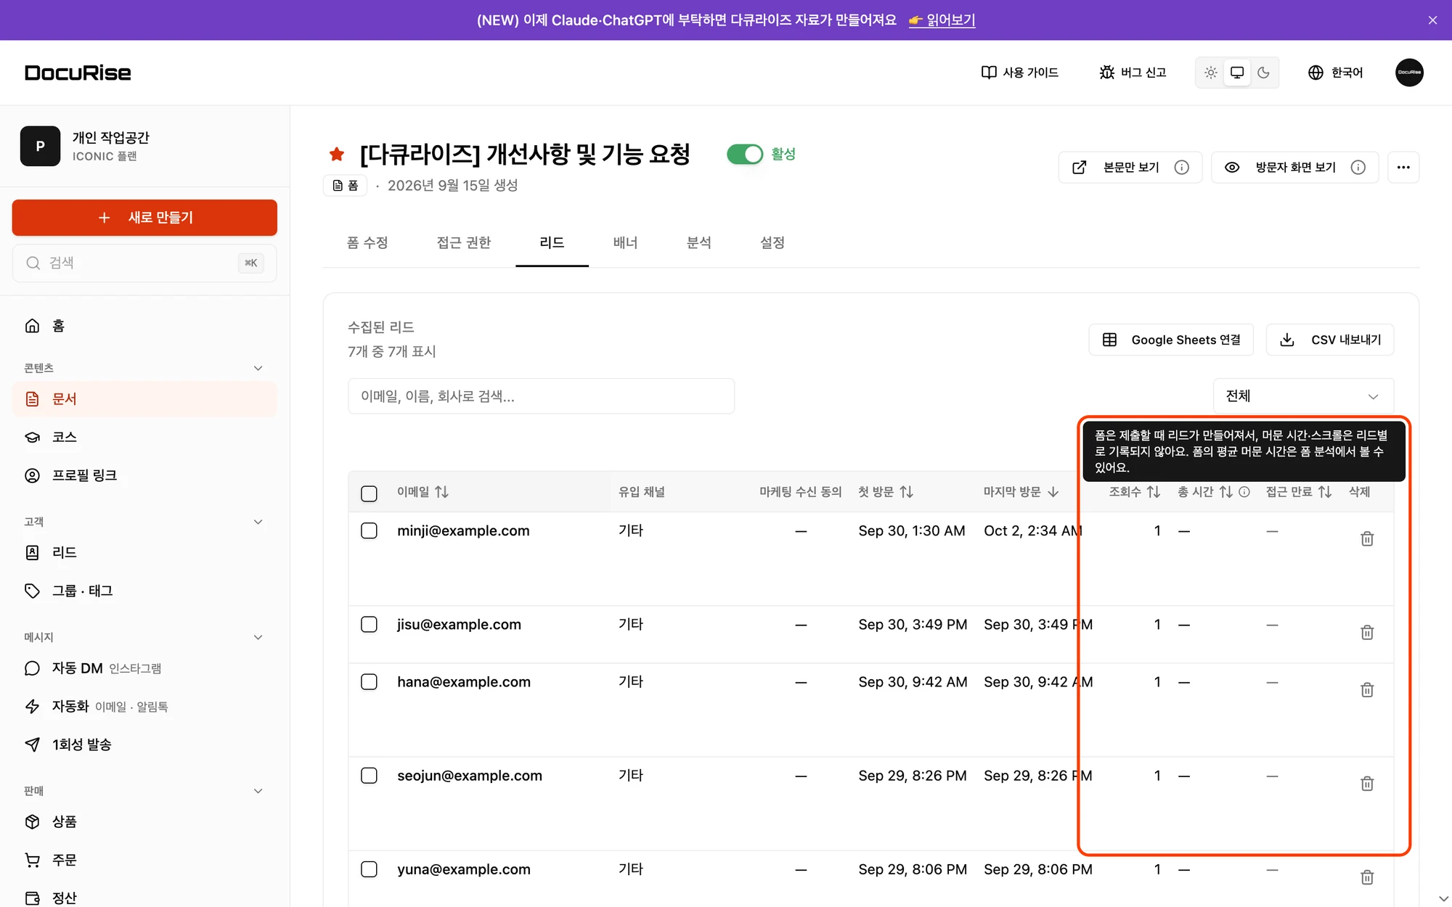The height and width of the screenshot is (907, 1452).
Task: Sort leads by 이메일 column
Action: [423, 492]
